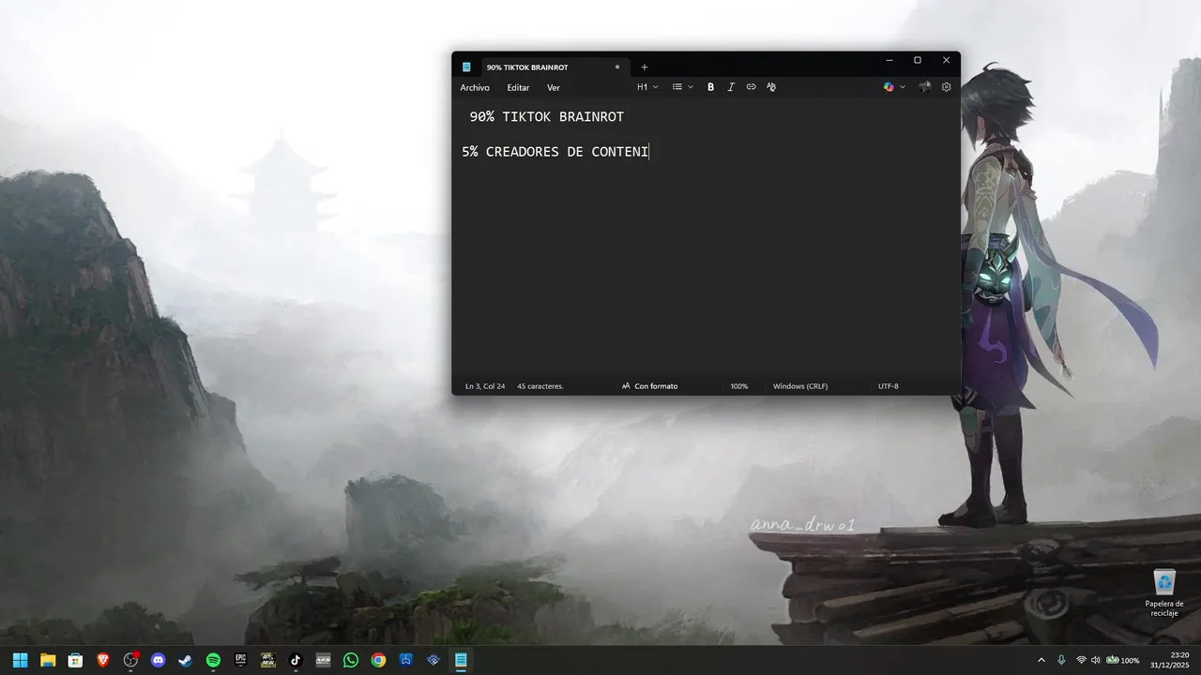The image size is (1201, 675).
Task: Open Notepad settings gear
Action: (x=946, y=87)
